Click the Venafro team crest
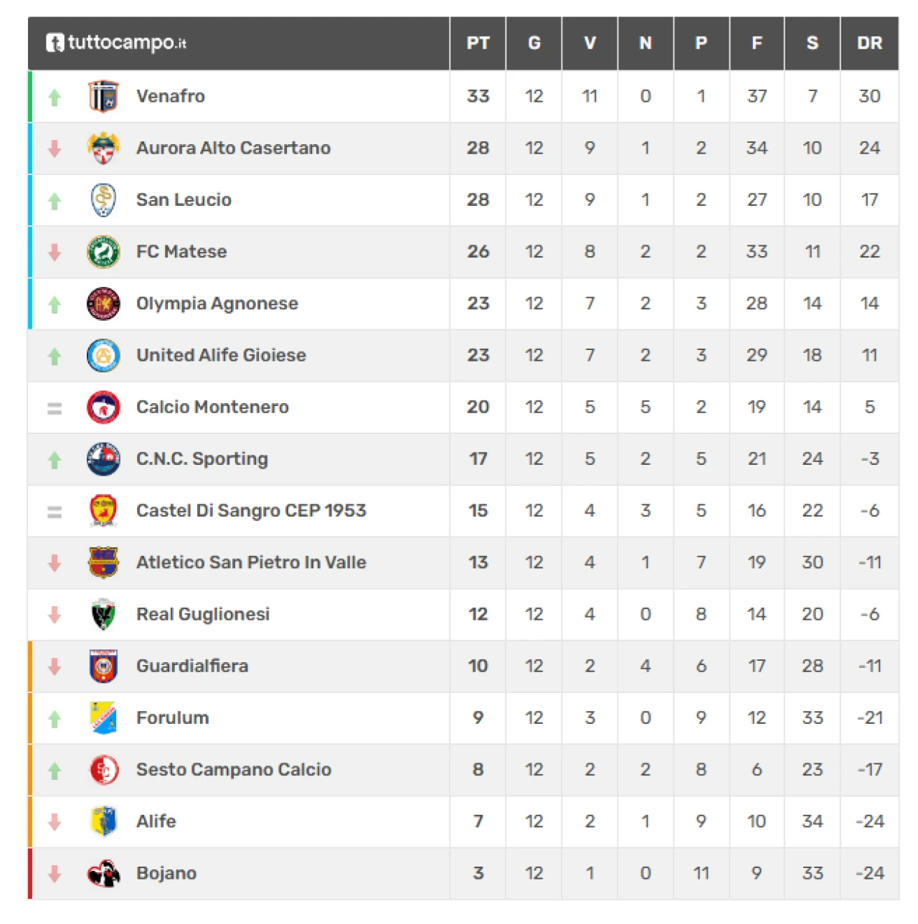 (103, 97)
